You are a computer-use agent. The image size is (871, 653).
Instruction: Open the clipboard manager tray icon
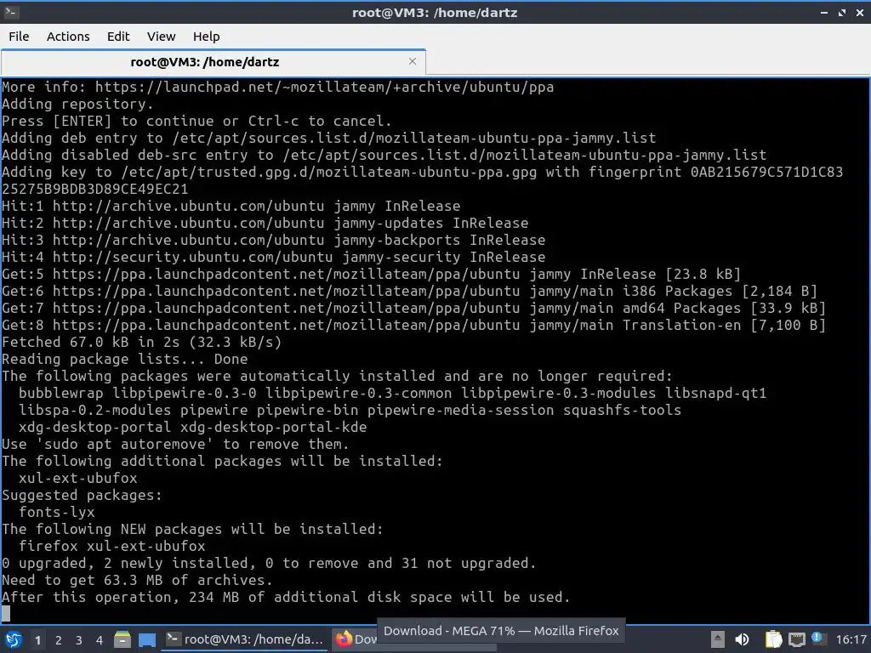[773, 639]
